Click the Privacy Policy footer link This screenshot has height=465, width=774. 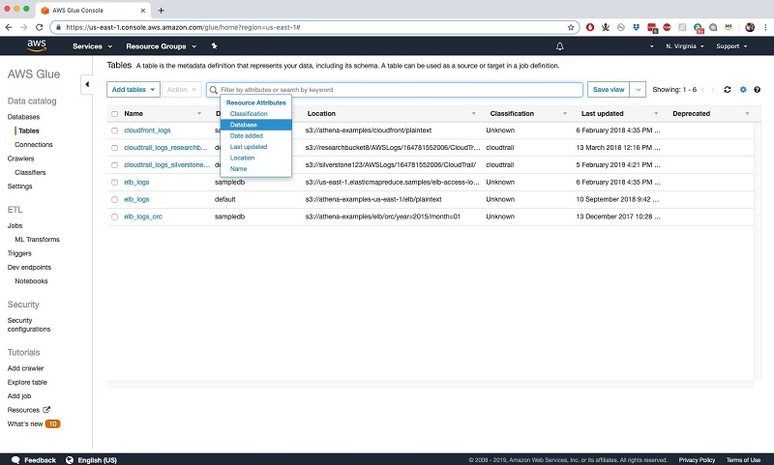[x=697, y=460]
